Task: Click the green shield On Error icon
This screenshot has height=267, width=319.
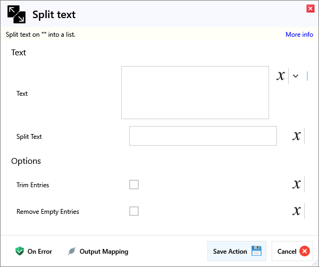Action: [20, 252]
